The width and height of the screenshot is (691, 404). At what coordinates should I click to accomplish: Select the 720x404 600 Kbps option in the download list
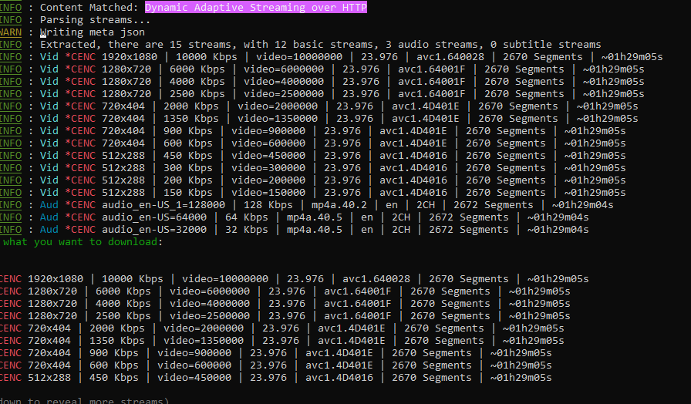[x=276, y=365]
